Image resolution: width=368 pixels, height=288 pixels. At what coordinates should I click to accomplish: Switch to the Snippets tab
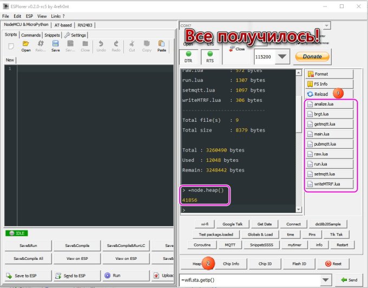tap(52, 35)
